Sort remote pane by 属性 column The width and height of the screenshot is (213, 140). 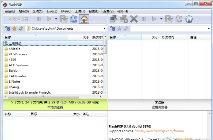point(198,37)
